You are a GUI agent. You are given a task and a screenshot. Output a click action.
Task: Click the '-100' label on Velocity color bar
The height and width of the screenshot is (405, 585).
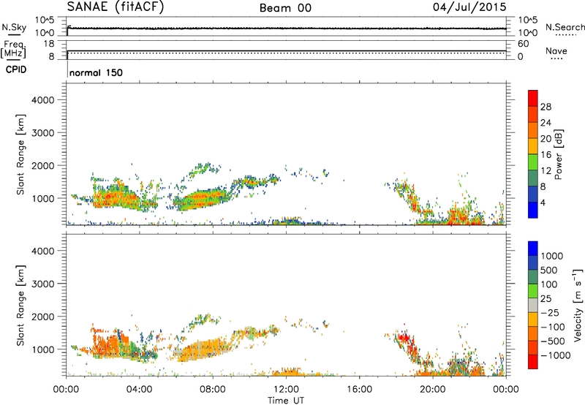tap(553, 327)
